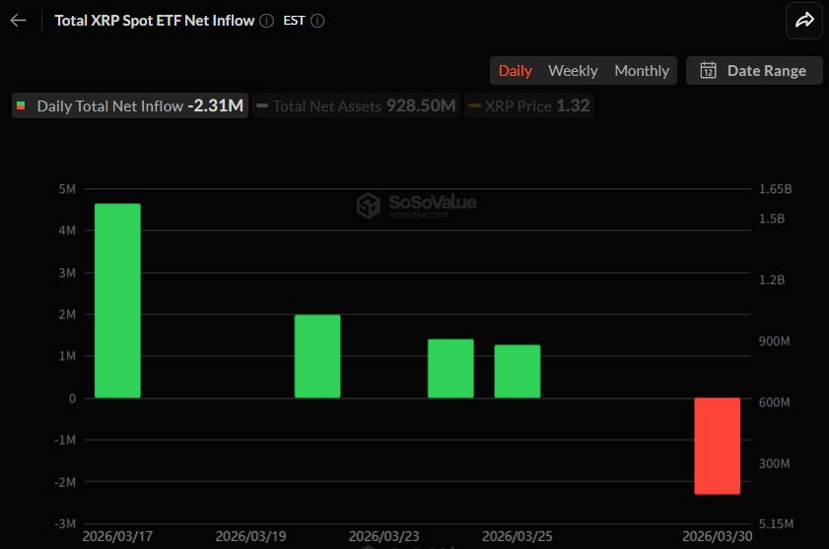This screenshot has height=549, width=829.
Task: Click info icon beside Net Inflow title
Action: [x=266, y=21]
